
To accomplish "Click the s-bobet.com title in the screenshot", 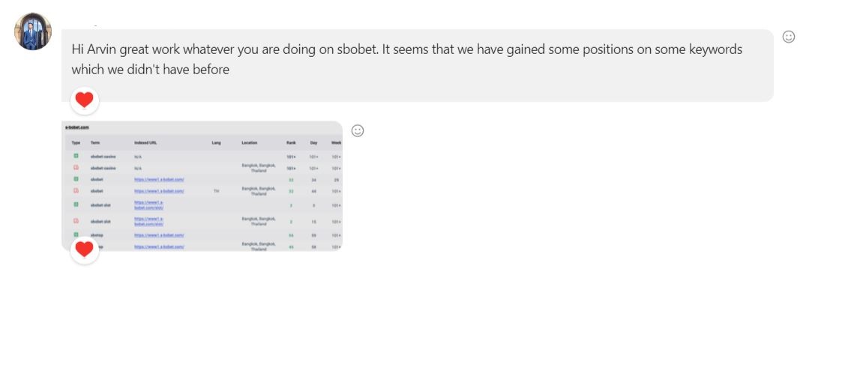I will pyautogui.click(x=76, y=127).
